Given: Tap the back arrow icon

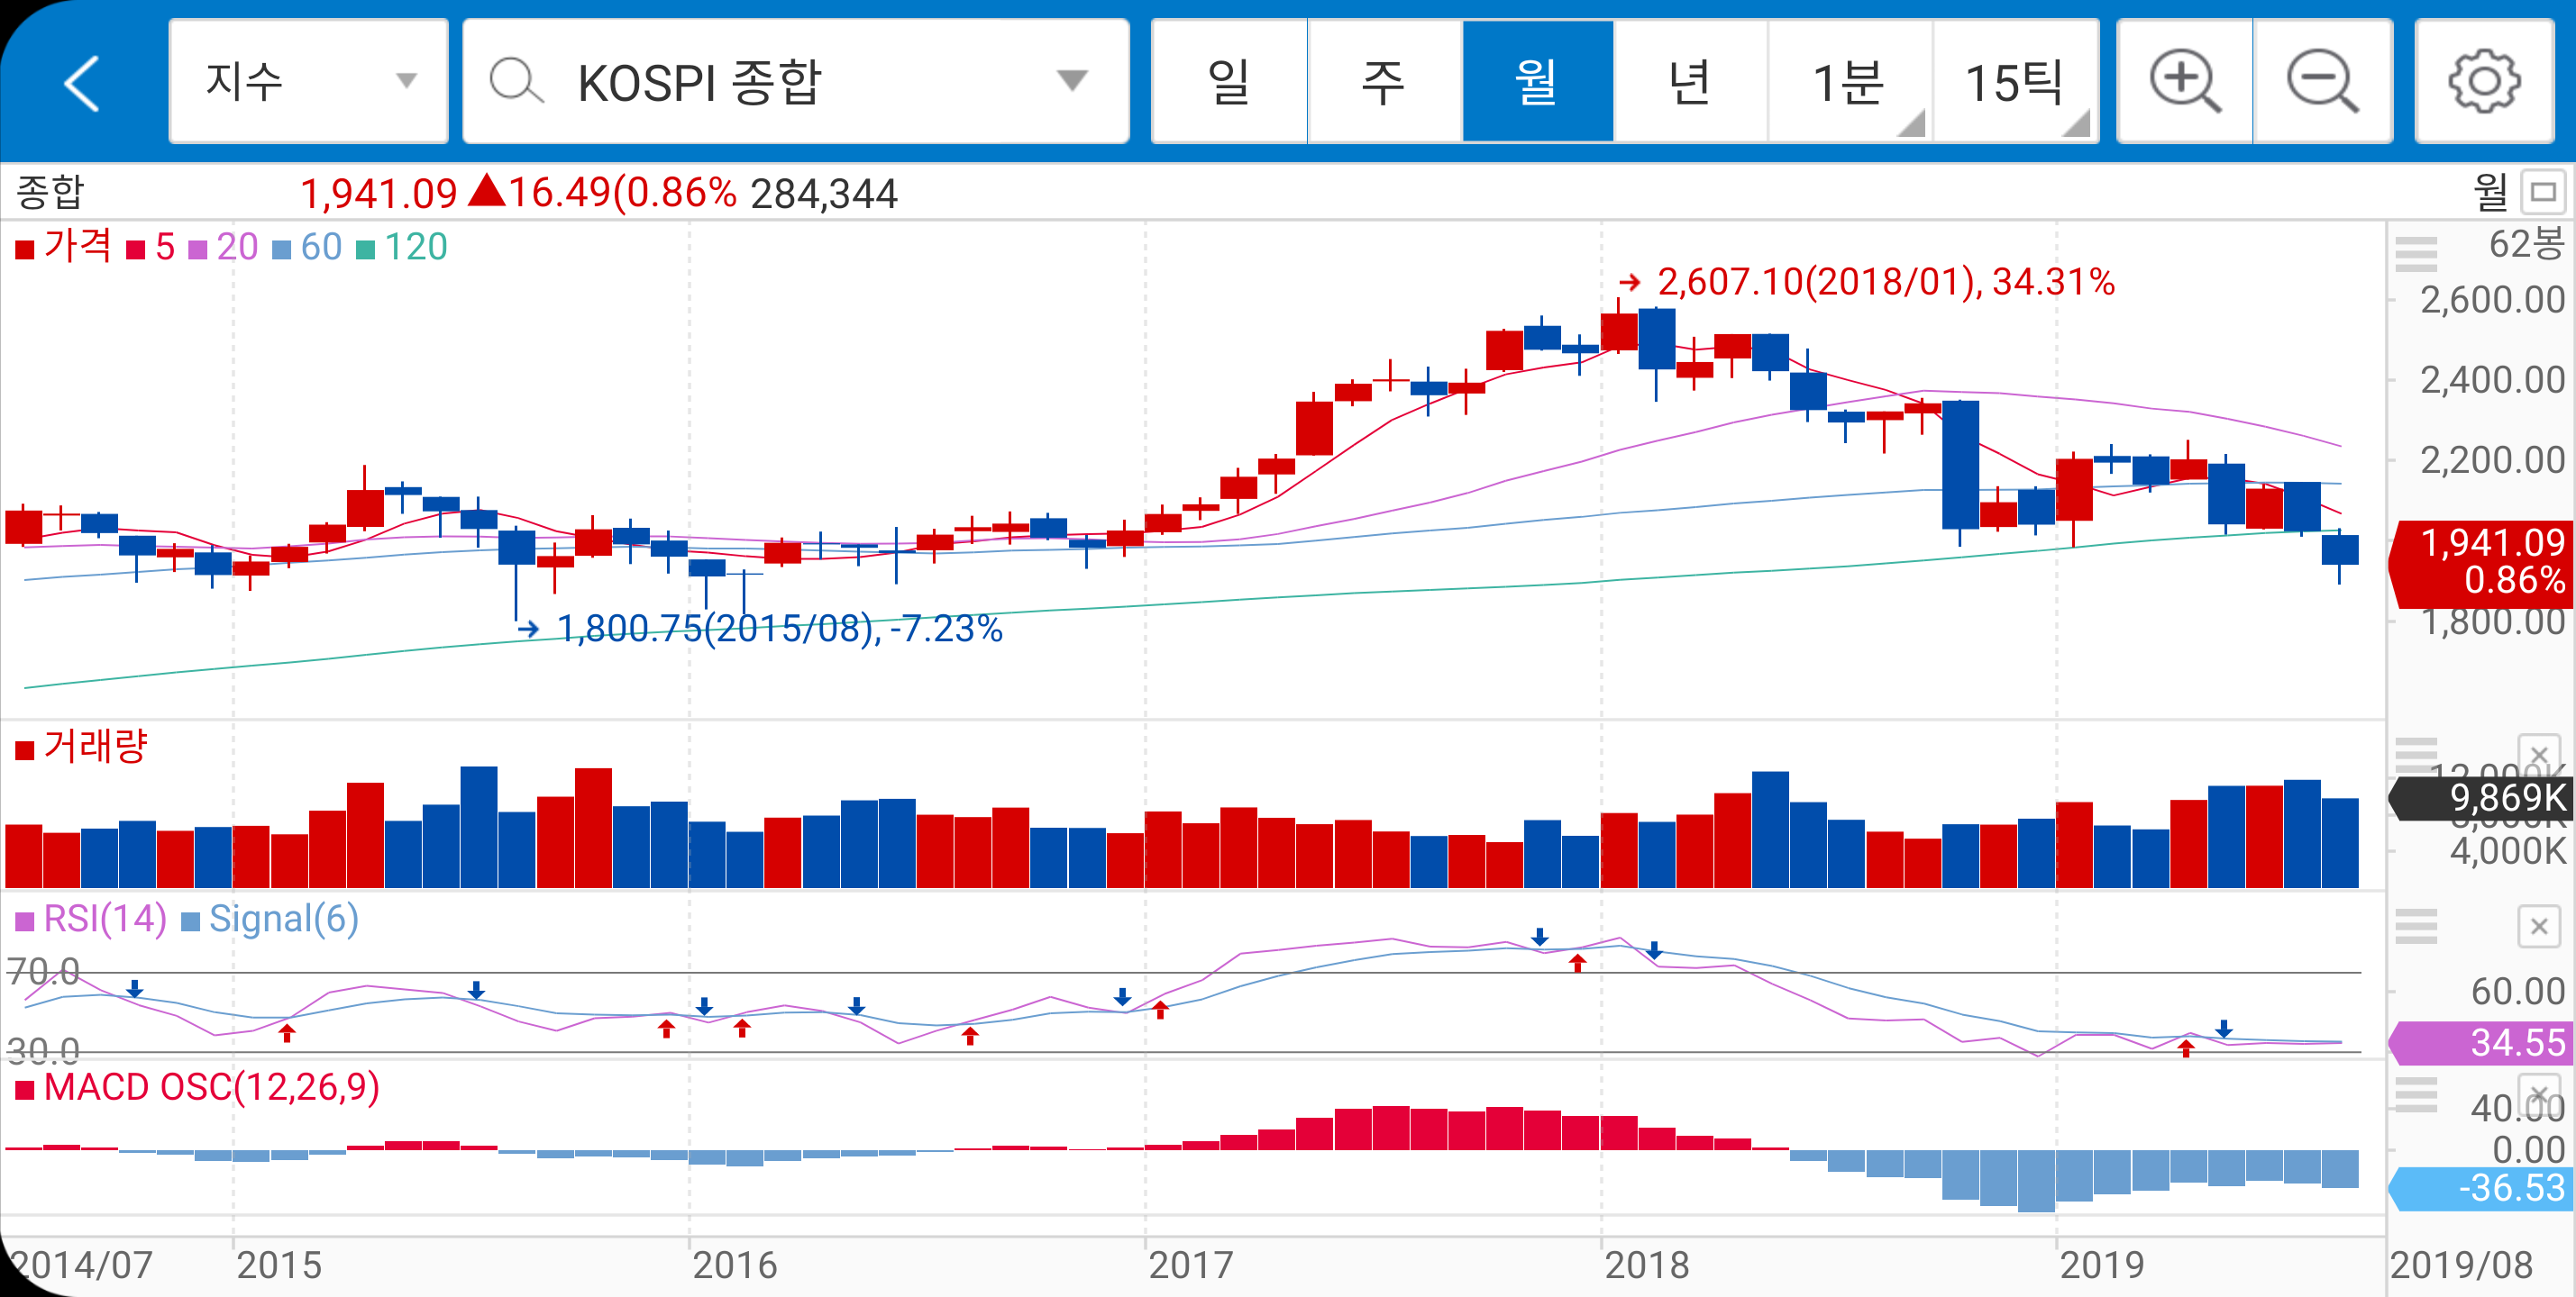Looking at the screenshot, I should 82,83.
